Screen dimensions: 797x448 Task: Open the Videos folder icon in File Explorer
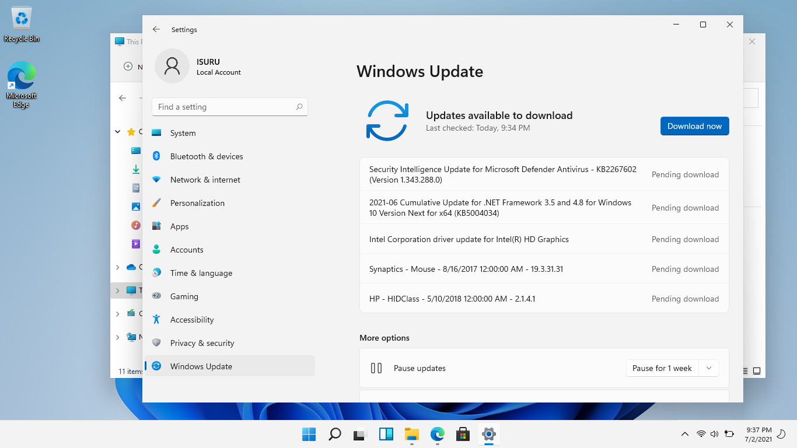pyautogui.click(x=136, y=244)
